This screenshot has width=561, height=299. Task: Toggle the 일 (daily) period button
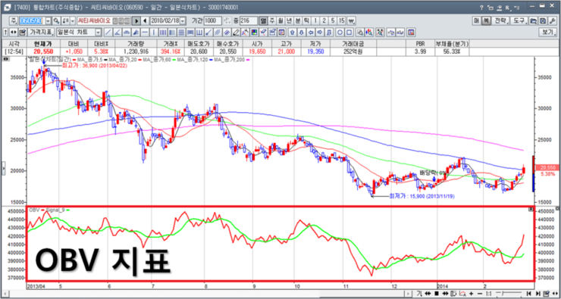(263, 20)
